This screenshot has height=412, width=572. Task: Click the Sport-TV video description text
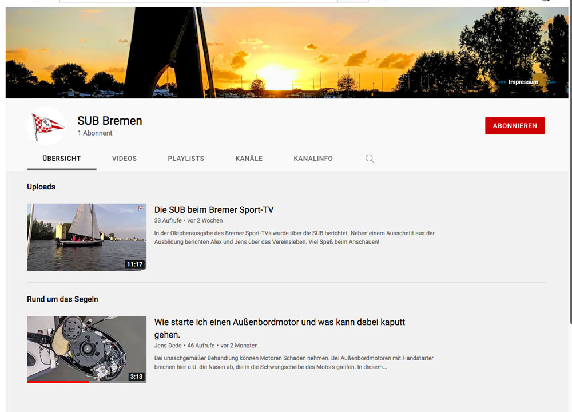pyautogui.click(x=295, y=237)
